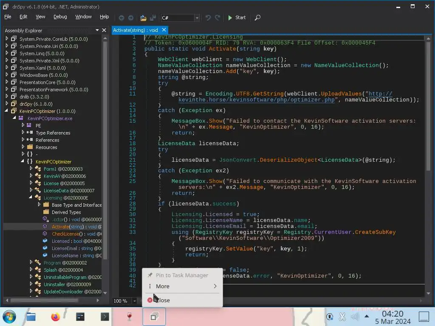435x326 pixels.
Task: Open the terminal icon on the taskbar
Action: (105, 317)
